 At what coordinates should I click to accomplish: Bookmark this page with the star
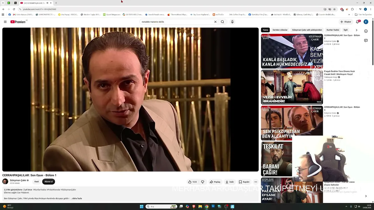[x=335, y=9]
